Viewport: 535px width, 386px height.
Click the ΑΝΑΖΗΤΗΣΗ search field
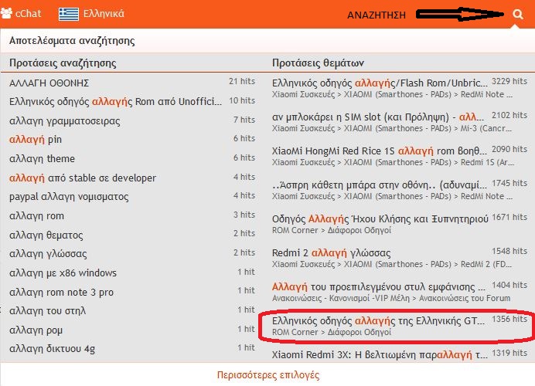click(379, 15)
